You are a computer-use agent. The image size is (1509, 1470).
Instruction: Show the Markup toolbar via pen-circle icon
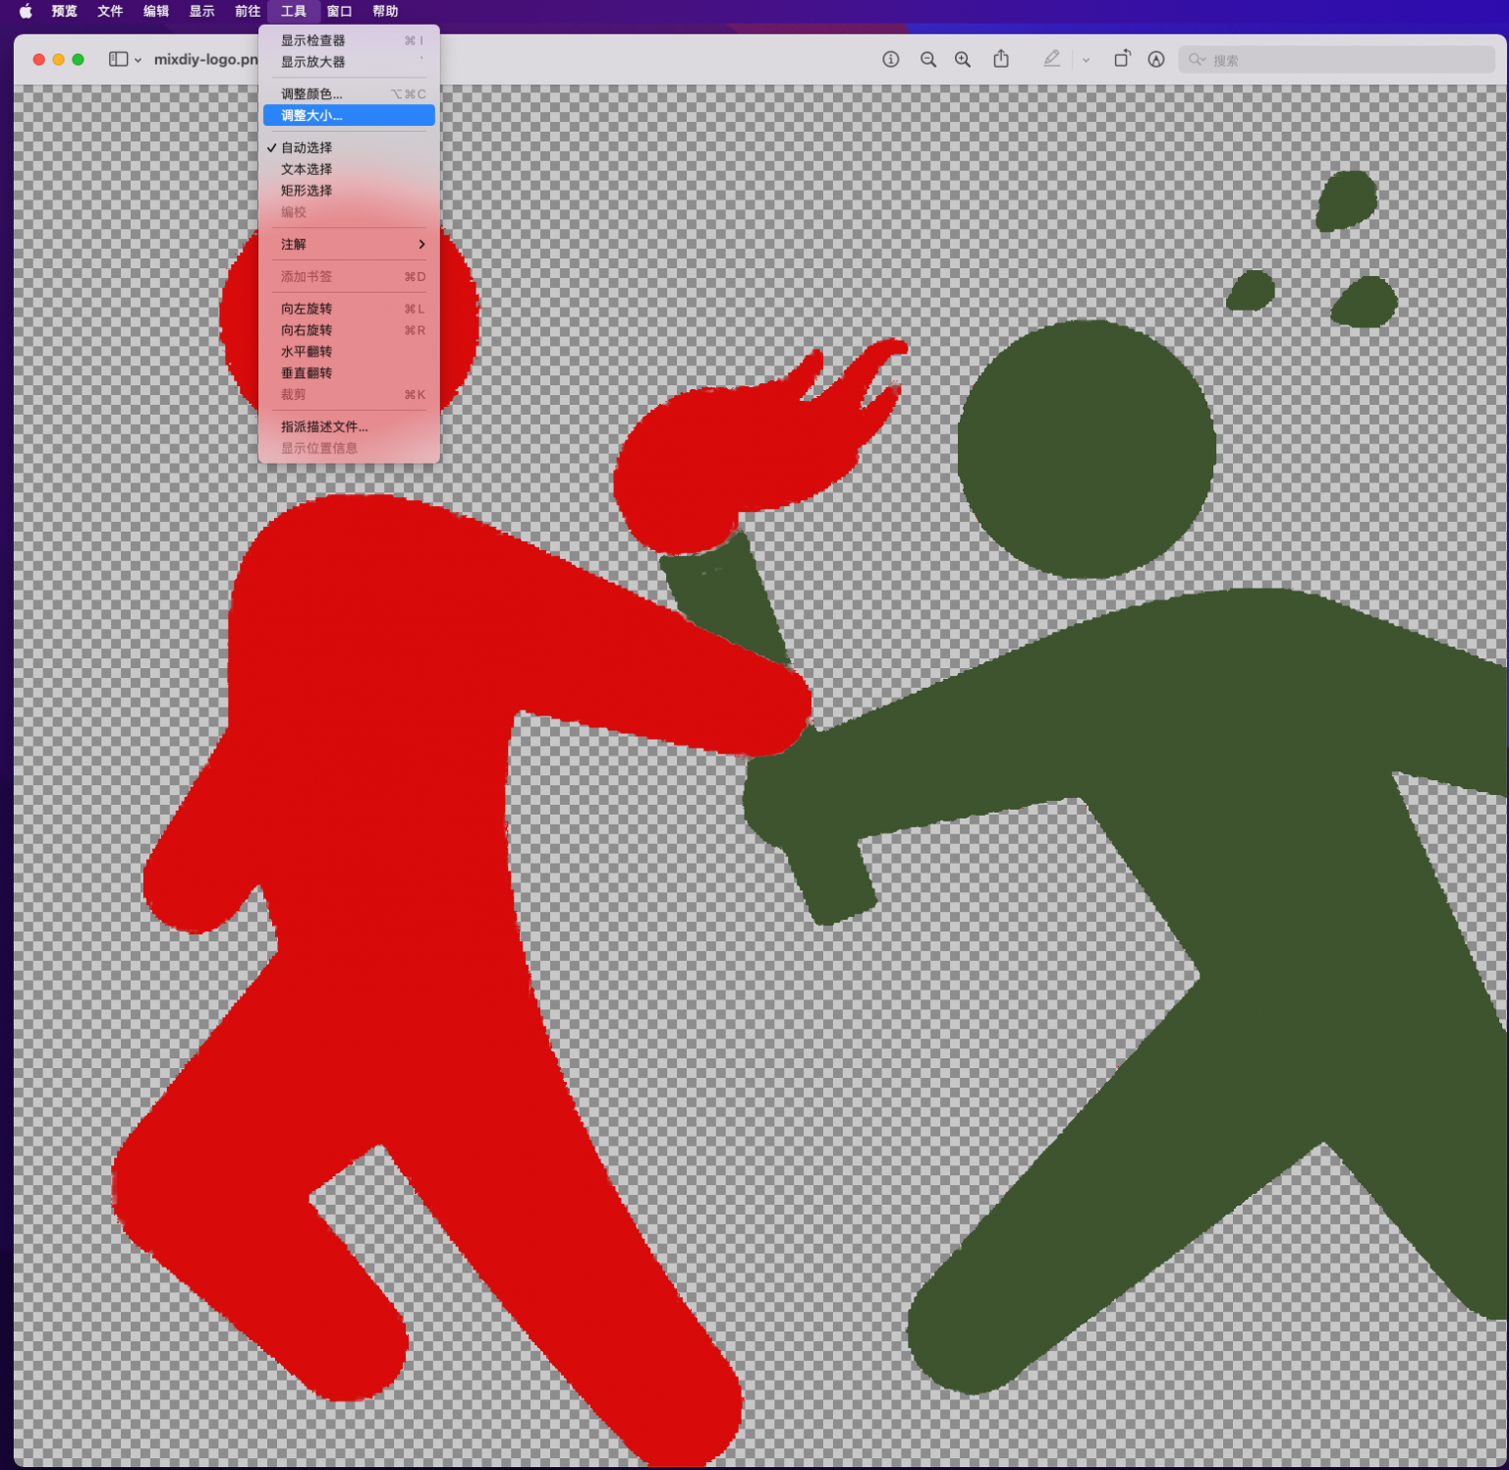(x=1156, y=59)
